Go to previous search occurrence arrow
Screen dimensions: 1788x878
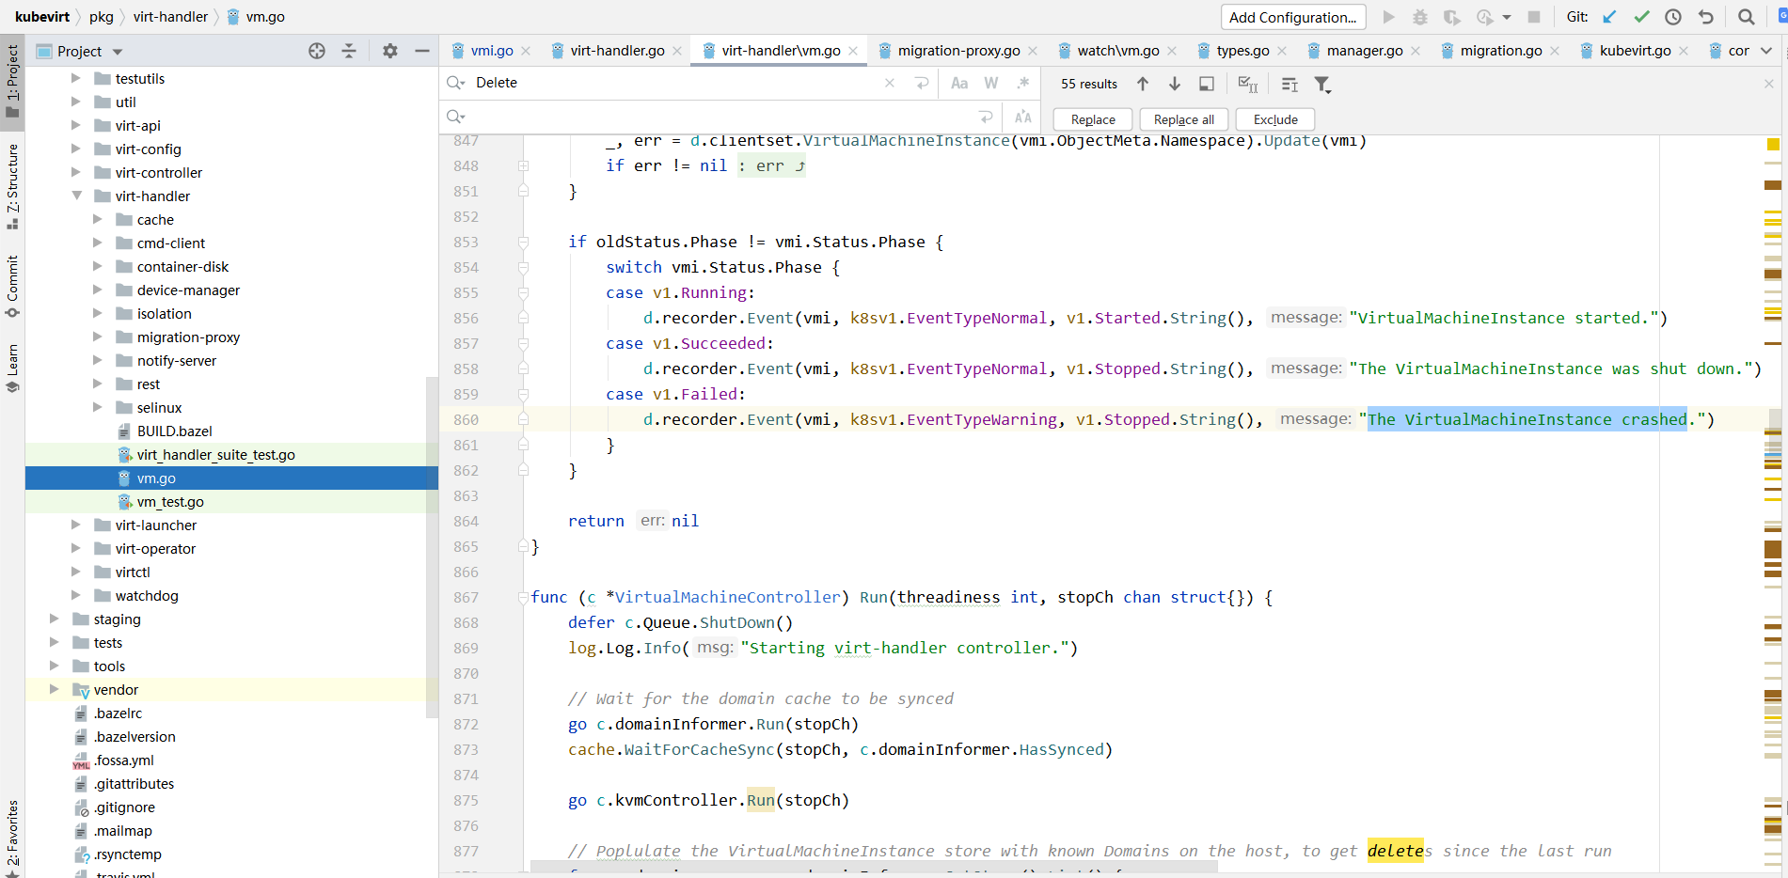coord(1143,84)
